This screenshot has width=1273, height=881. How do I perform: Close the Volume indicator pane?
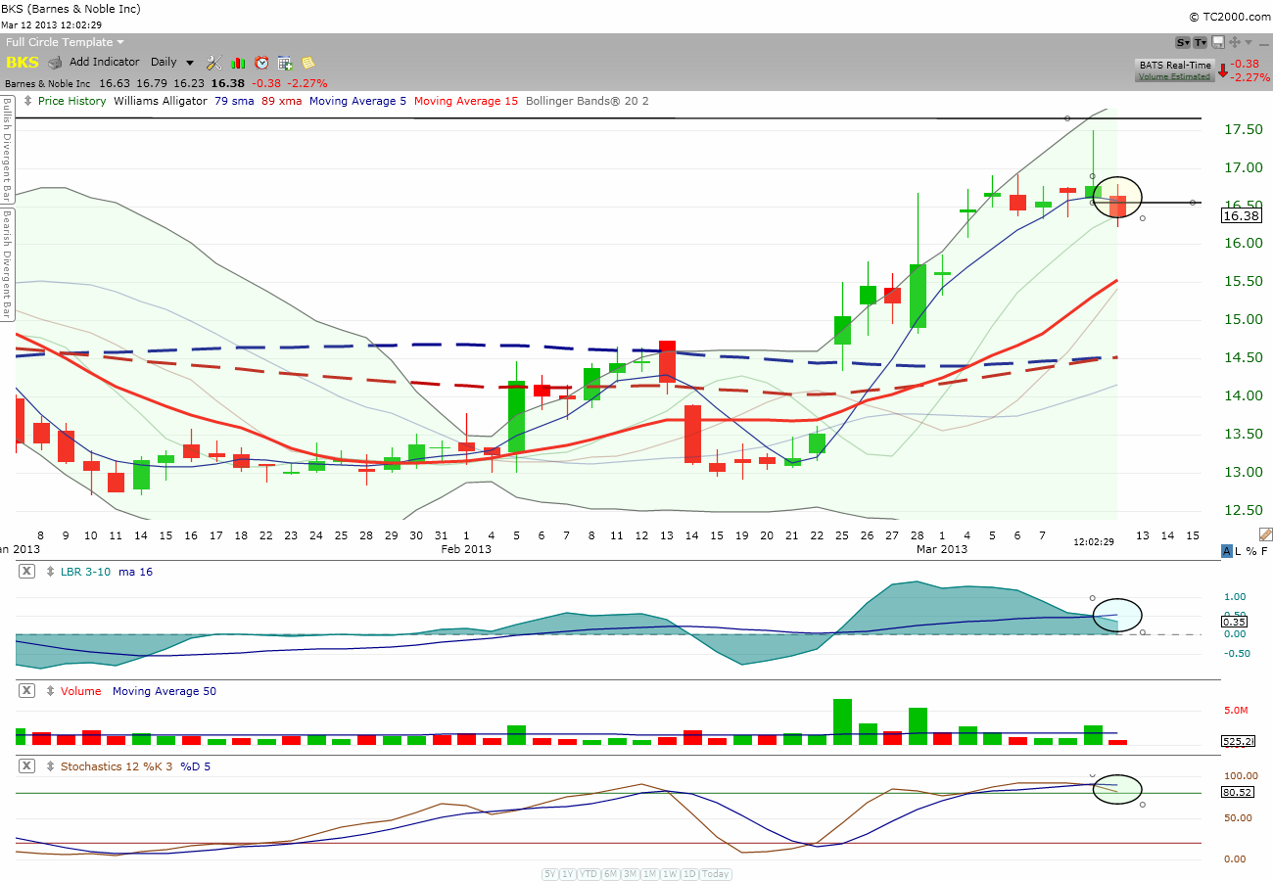pyautogui.click(x=26, y=691)
